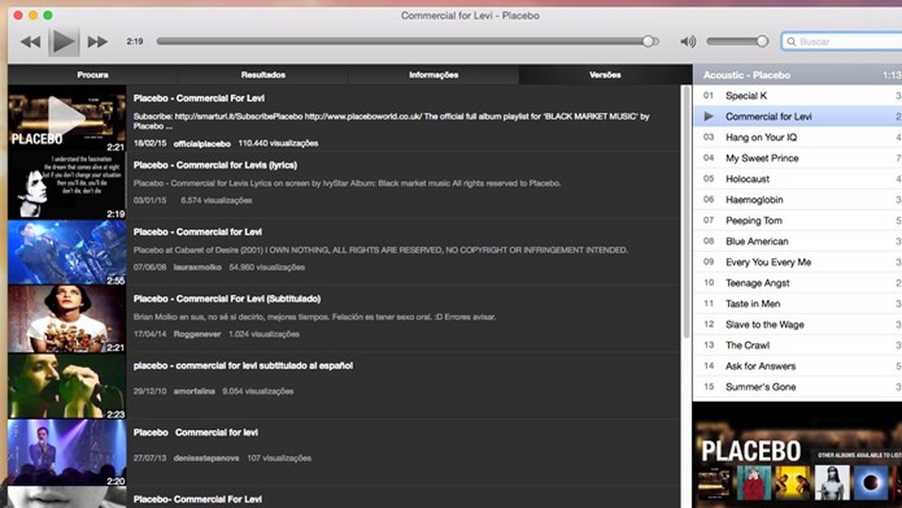Switch to the Procura tab
Image resolution: width=902 pixels, height=508 pixels.
(93, 75)
